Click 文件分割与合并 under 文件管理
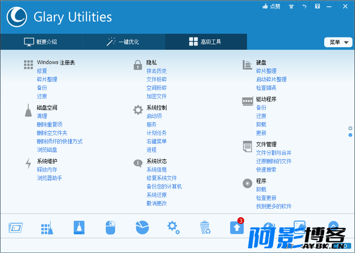 tap(274, 153)
